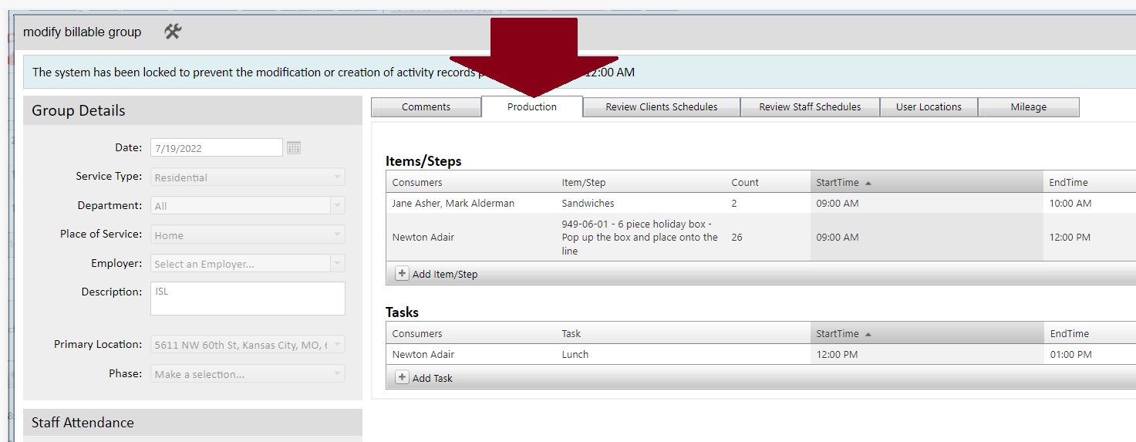Click the 12:00 PM start time in Tasks
The height and width of the screenshot is (442, 1136).
837,354
